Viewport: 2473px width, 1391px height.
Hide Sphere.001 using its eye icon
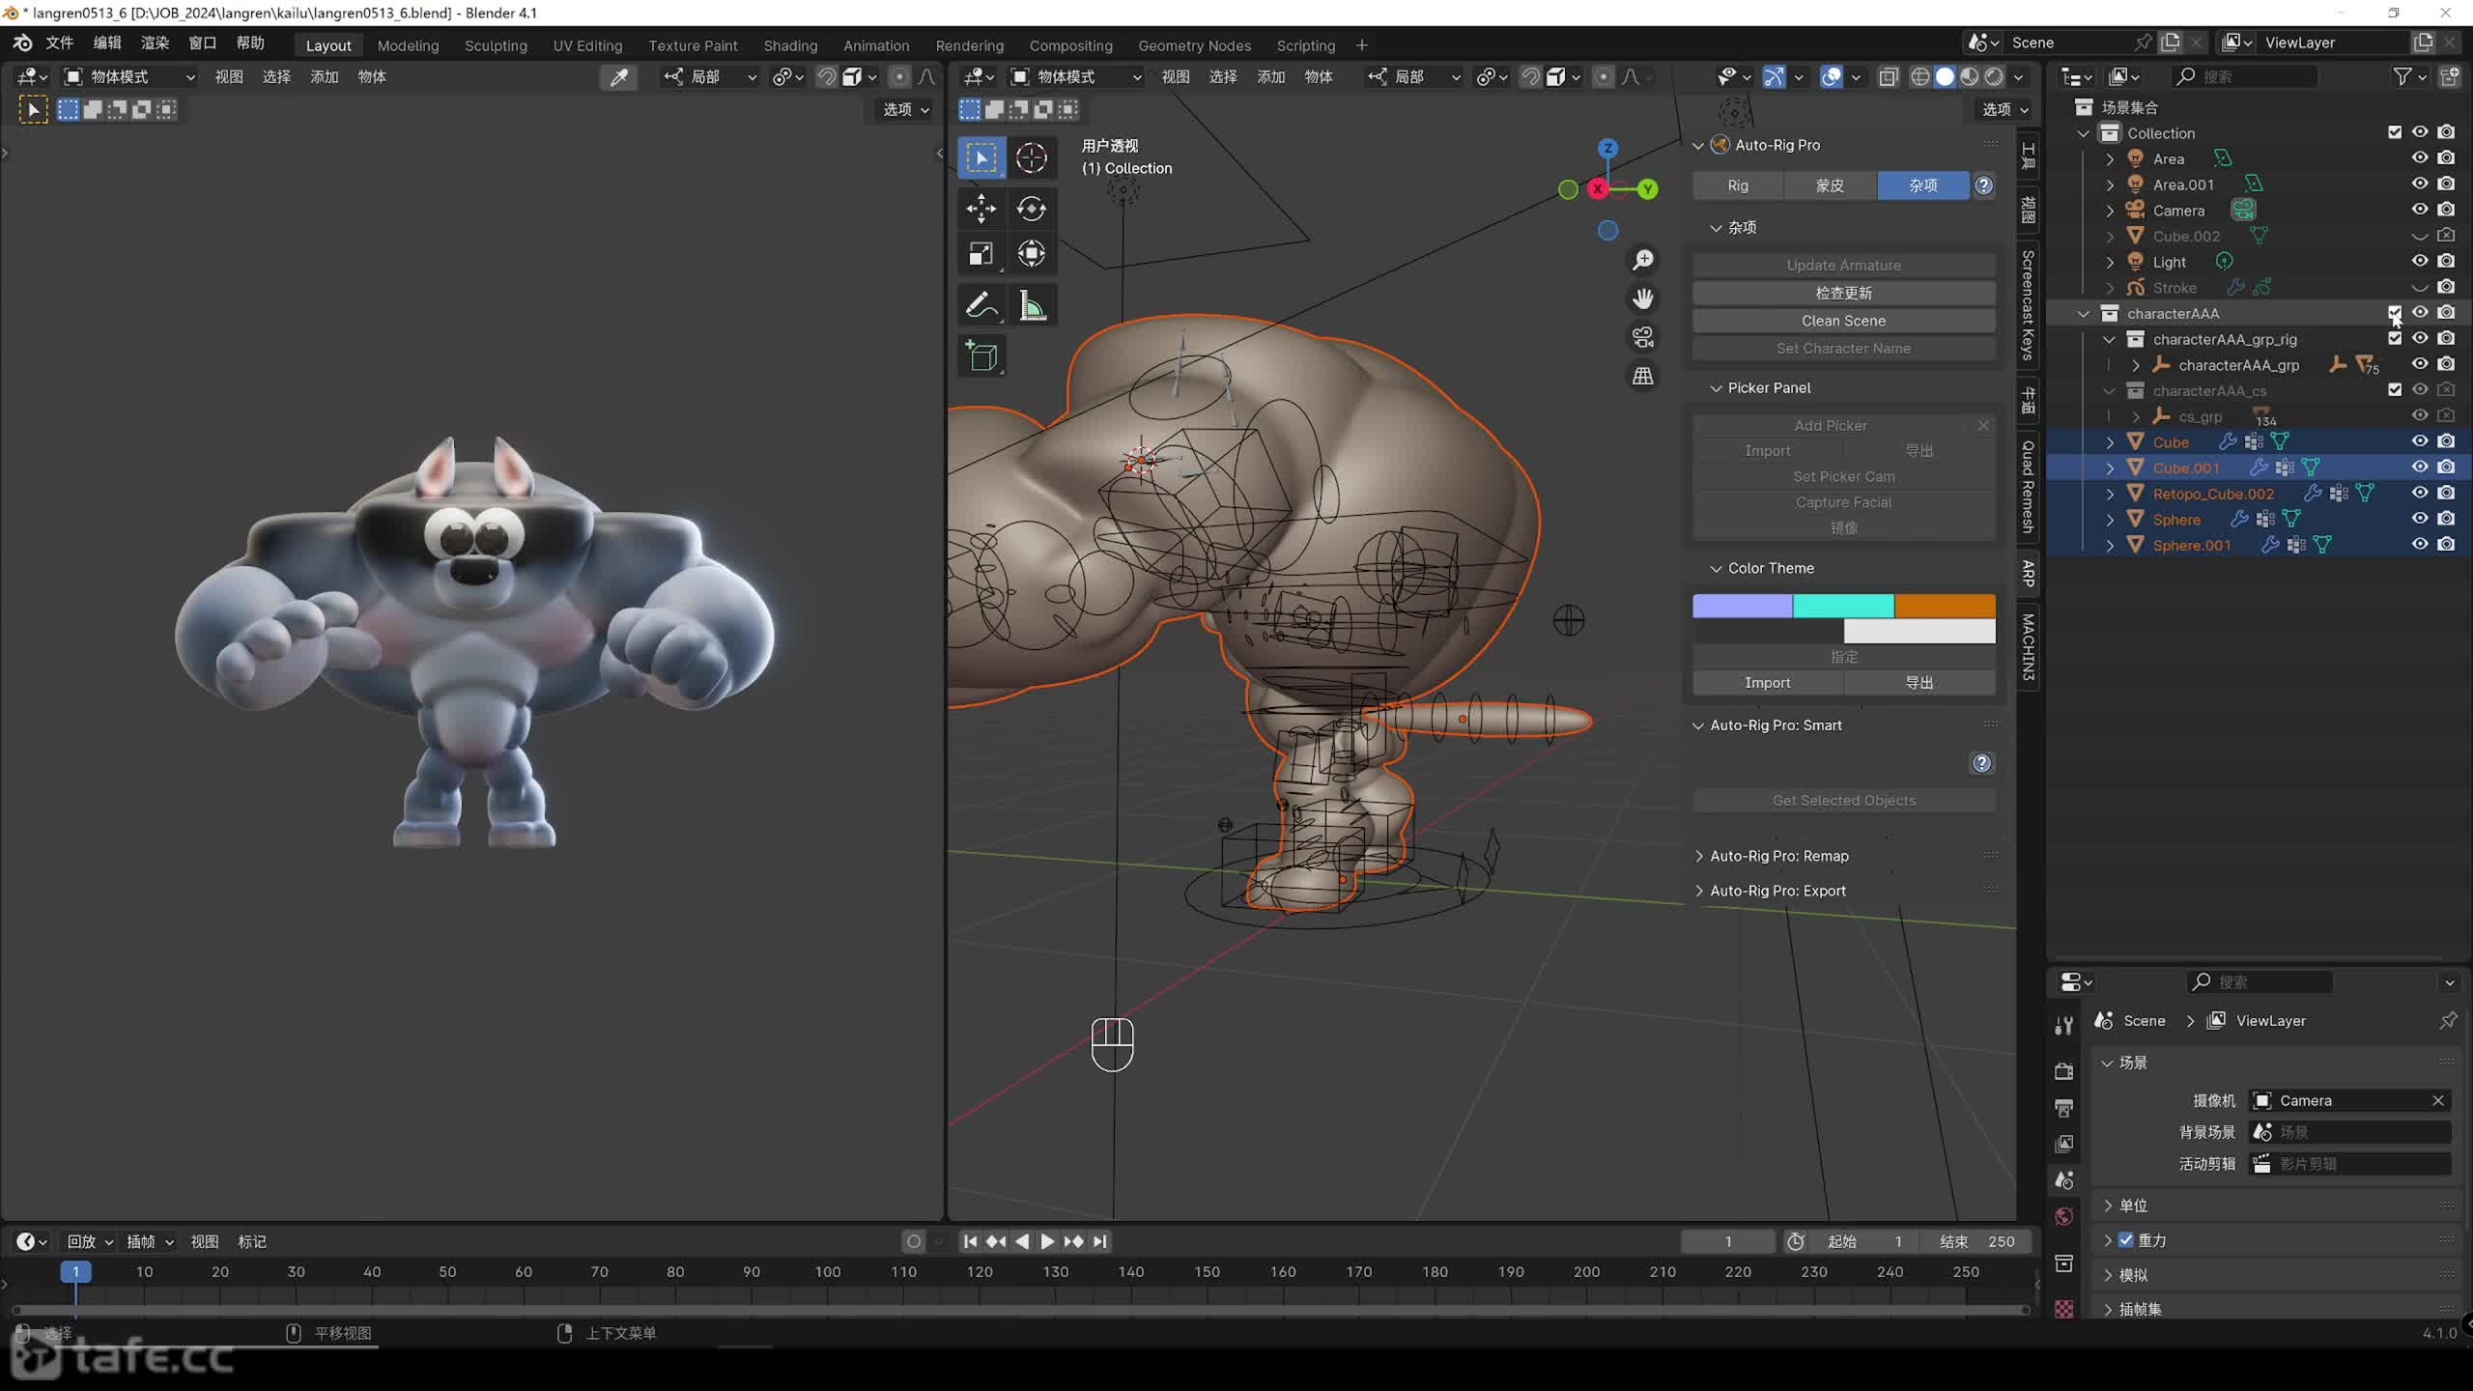click(x=2420, y=544)
